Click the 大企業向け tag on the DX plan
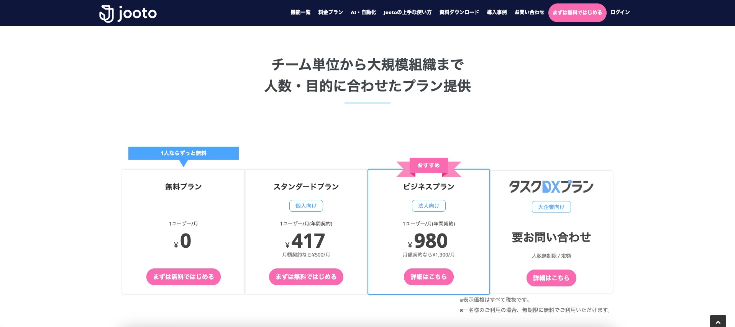This screenshot has height=327, width=735. coord(551,207)
